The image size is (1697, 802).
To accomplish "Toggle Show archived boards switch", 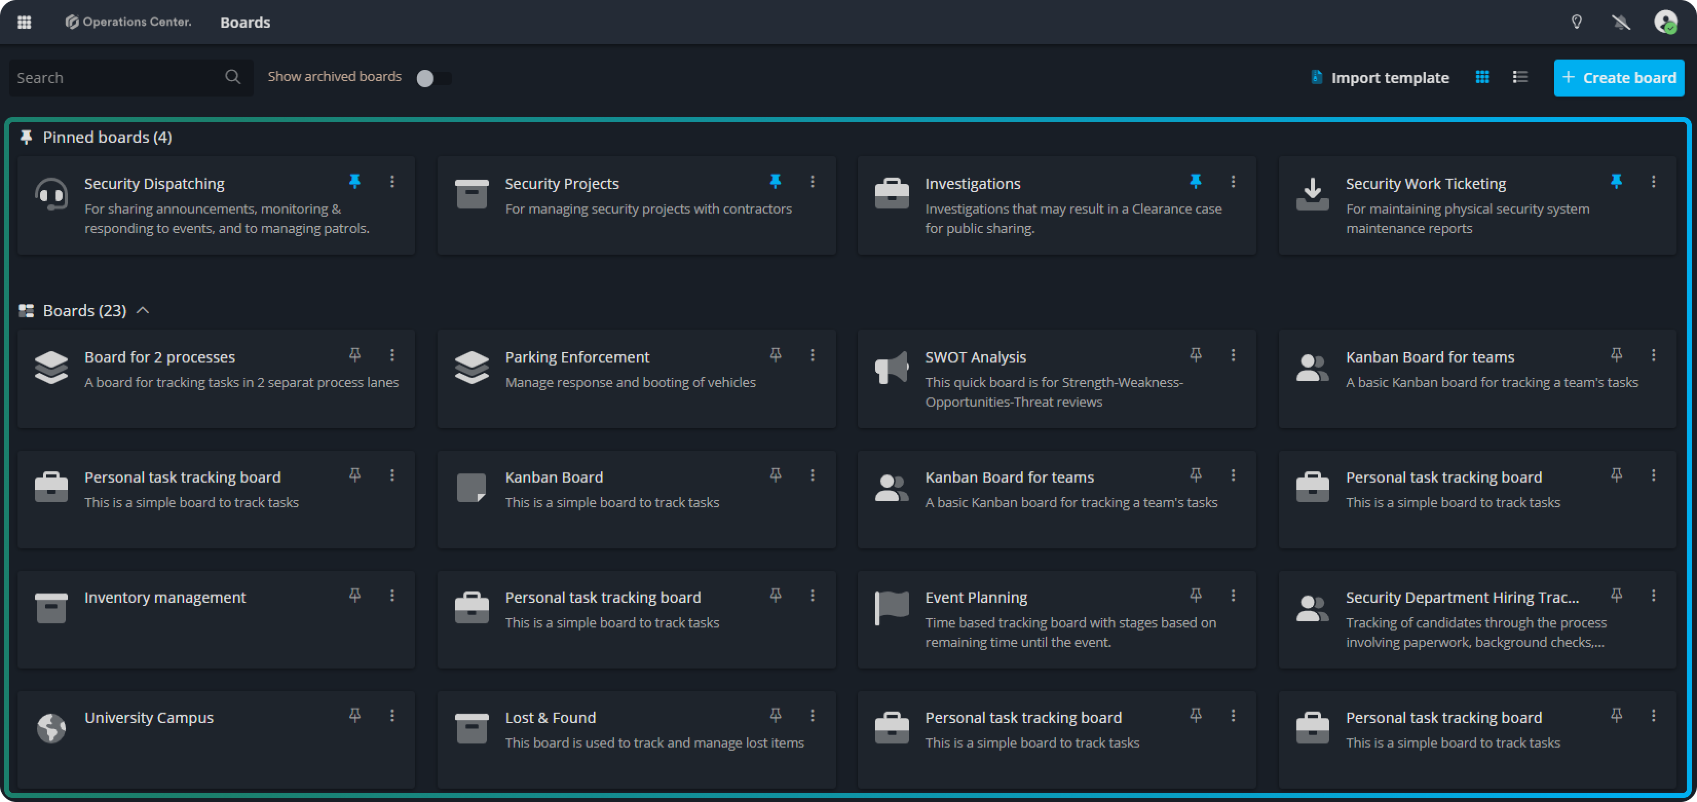I will [x=433, y=79].
